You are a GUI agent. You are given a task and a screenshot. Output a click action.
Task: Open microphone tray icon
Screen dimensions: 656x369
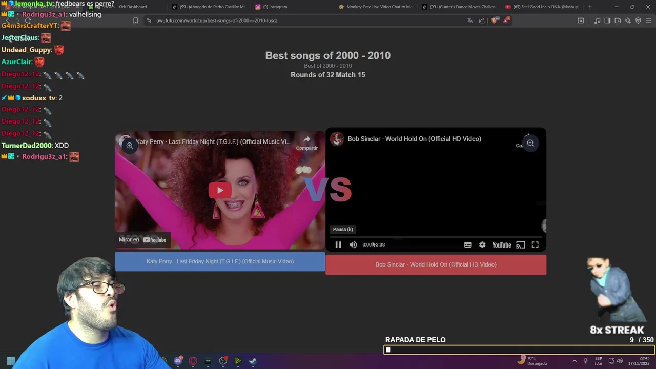pos(585,361)
